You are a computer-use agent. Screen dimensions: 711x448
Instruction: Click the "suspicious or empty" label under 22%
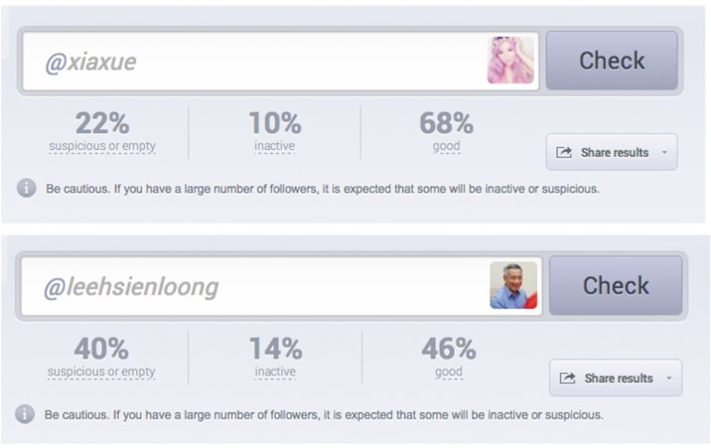[x=102, y=146]
